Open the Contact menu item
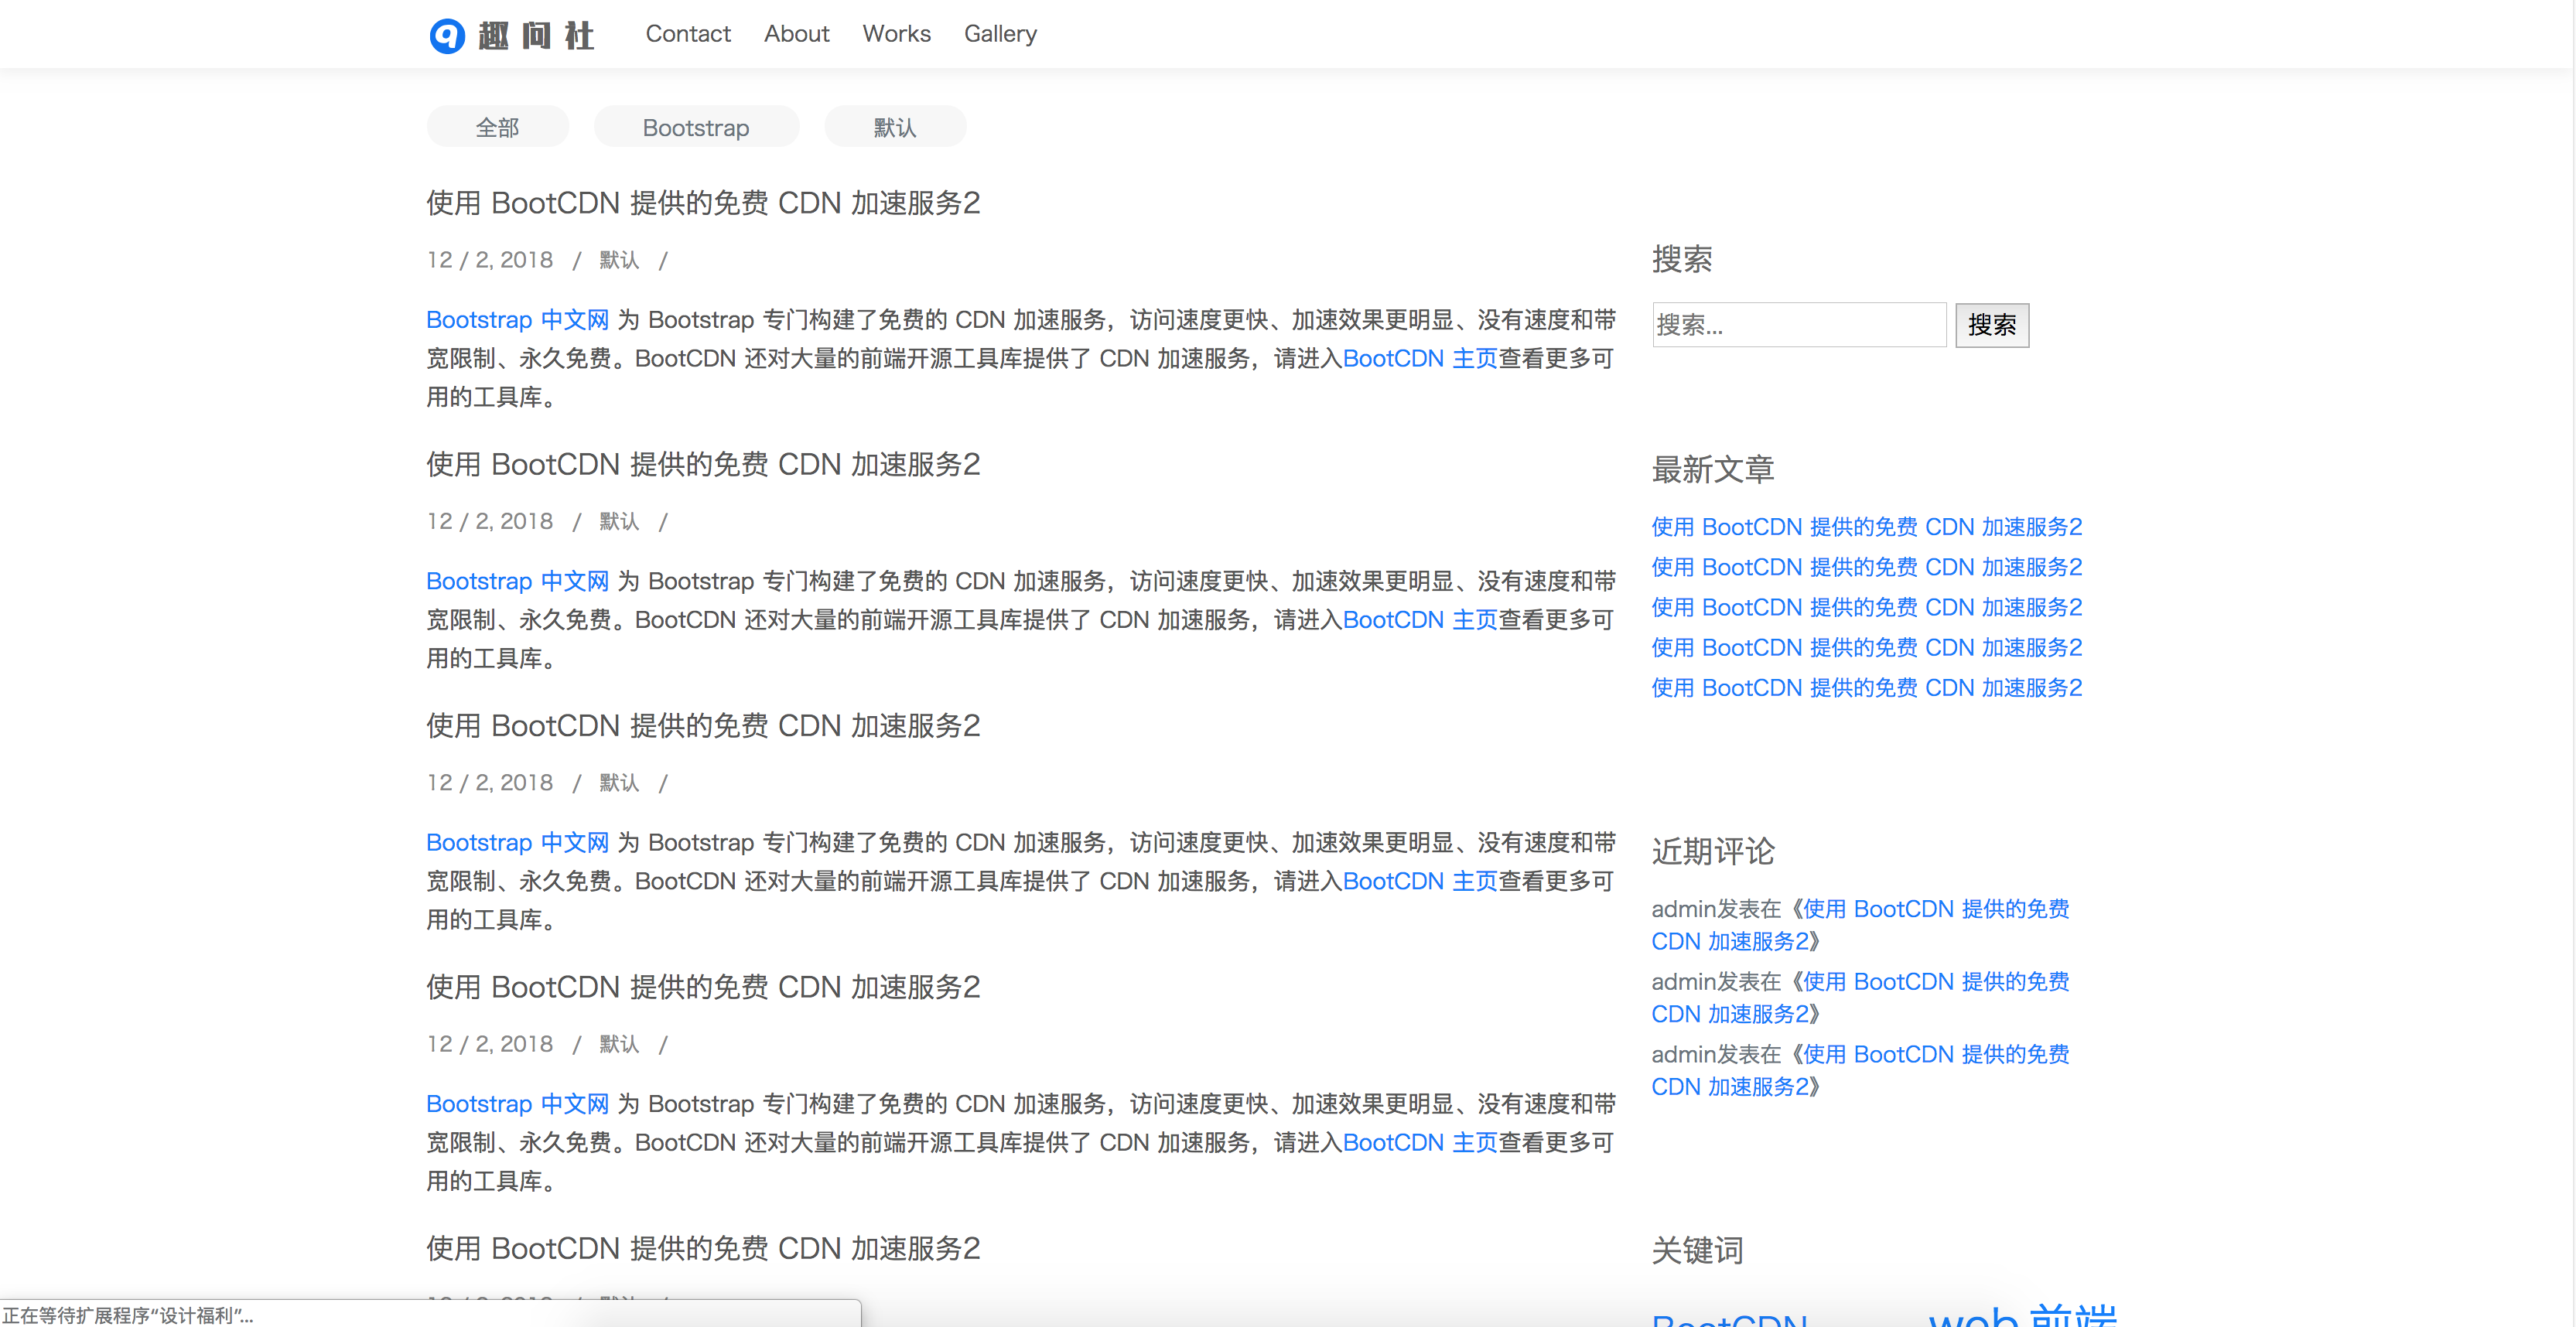Viewport: 2576px width, 1327px height. point(687,34)
